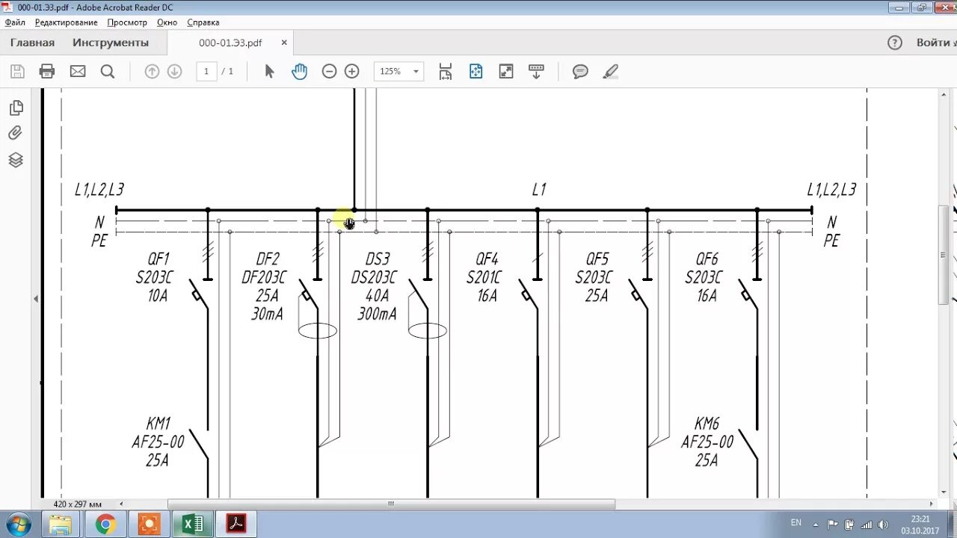Screen dimensions: 957x538
Task: Go to previous page arrow
Action: tap(152, 72)
